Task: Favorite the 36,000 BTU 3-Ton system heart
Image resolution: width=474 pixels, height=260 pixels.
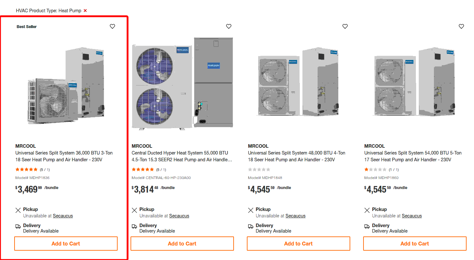Action: [x=112, y=26]
